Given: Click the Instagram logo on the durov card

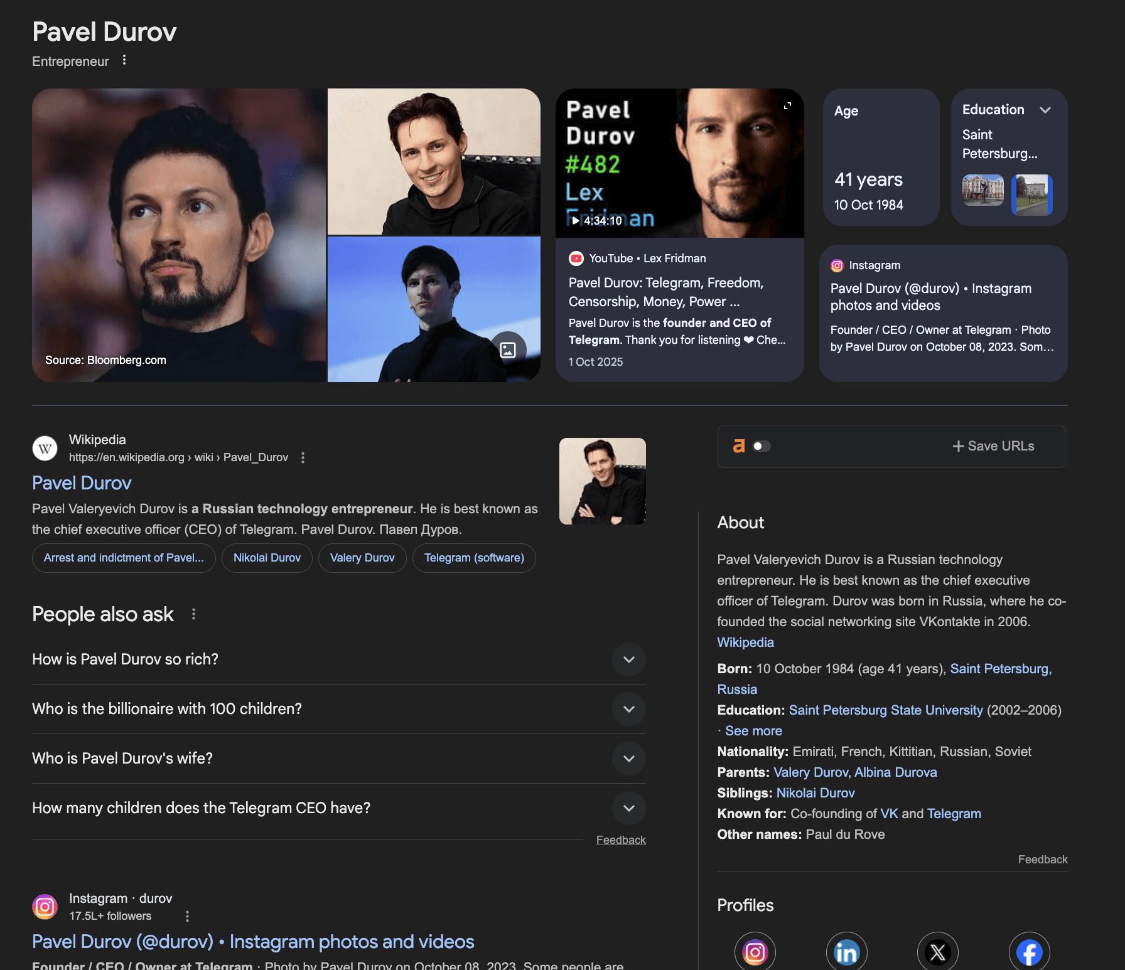Looking at the screenshot, I should click(x=837, y=265).
